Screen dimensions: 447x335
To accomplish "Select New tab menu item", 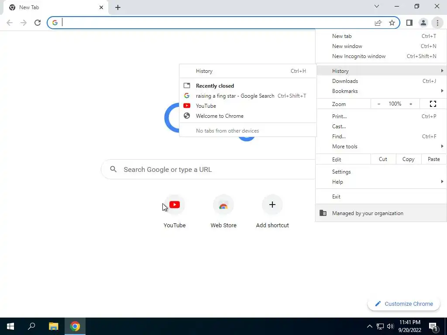I will tap(381, 36).
